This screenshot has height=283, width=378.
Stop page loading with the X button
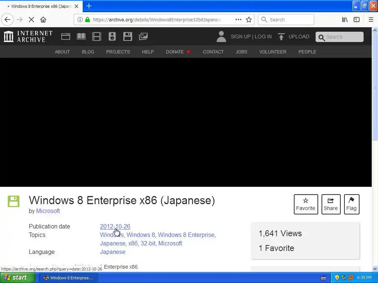(31, 20)
